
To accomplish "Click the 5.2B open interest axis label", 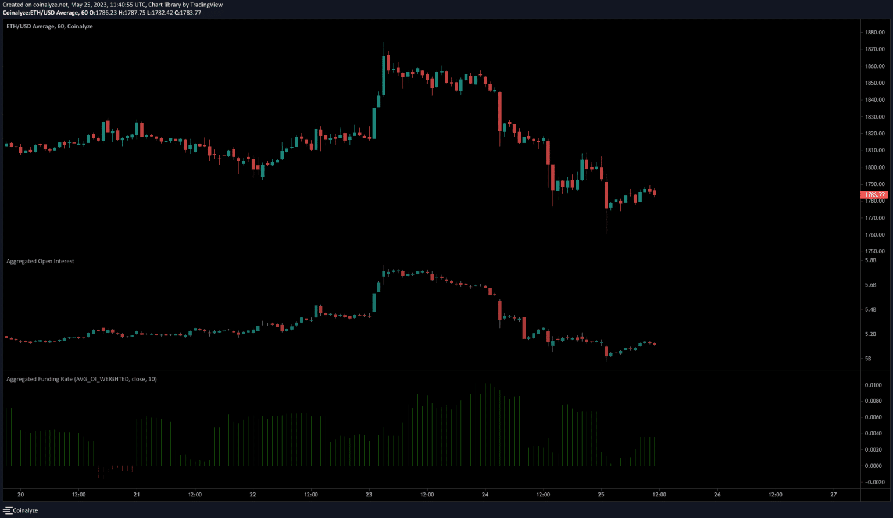I will 870,334.
